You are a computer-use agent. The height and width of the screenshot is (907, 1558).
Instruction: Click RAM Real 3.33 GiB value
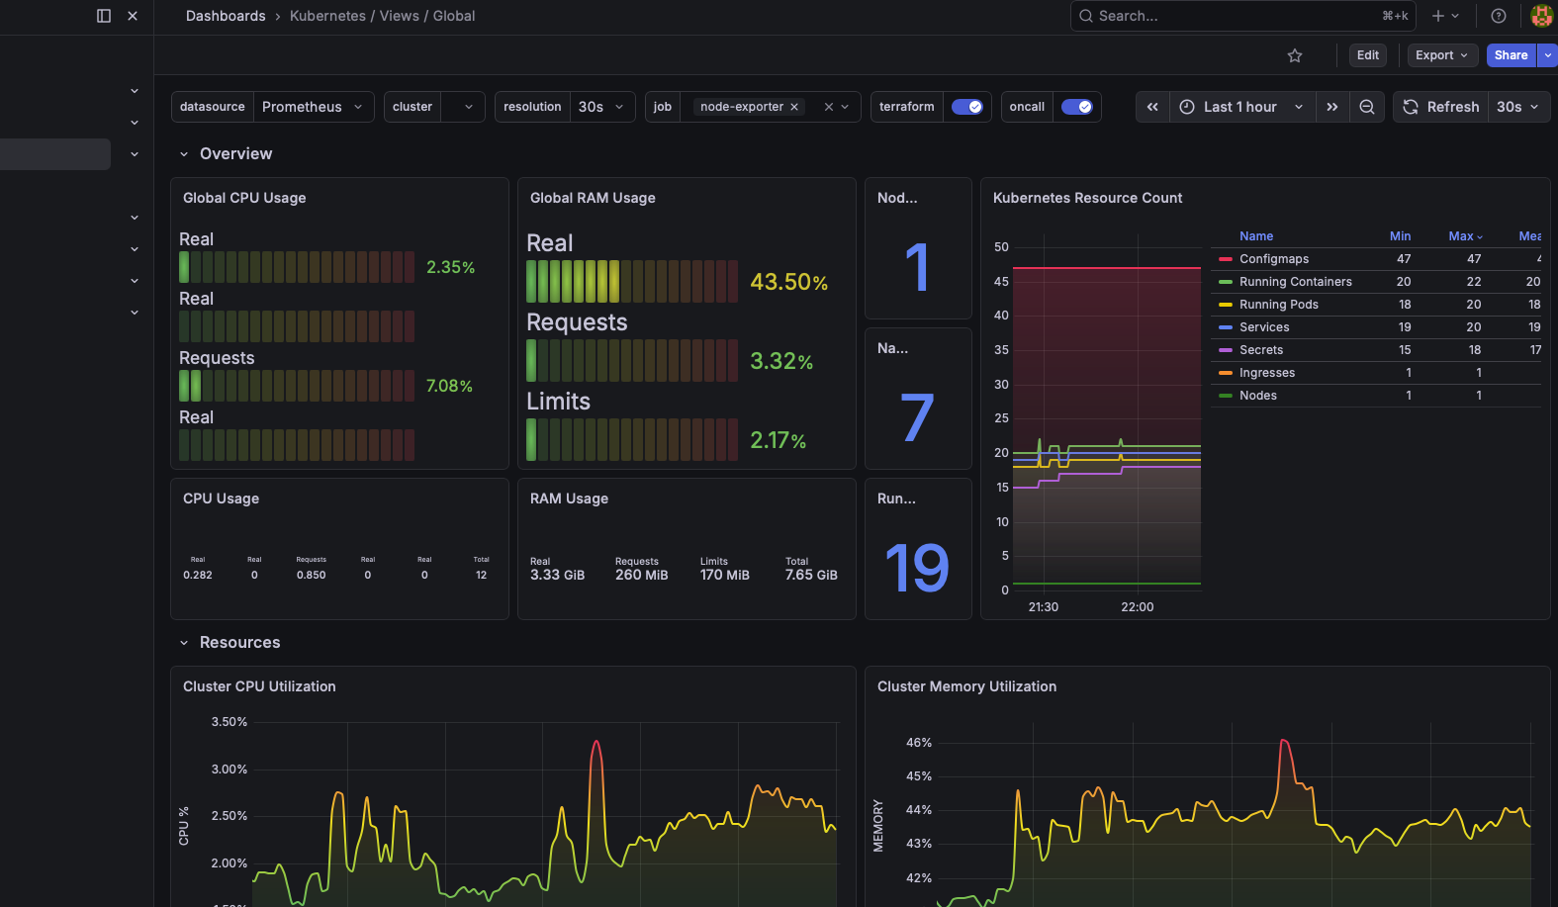557,575
